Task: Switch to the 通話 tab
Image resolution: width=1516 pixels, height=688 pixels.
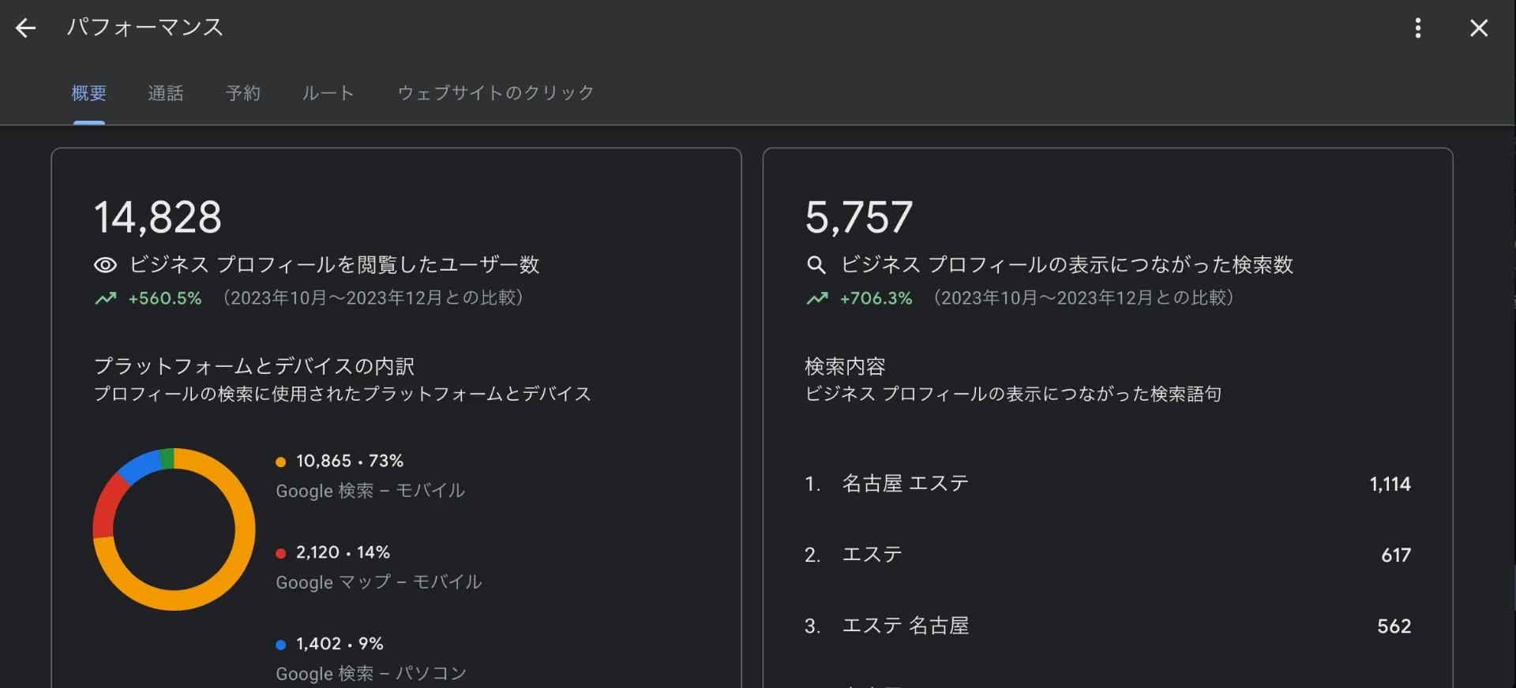Action: 166,93
